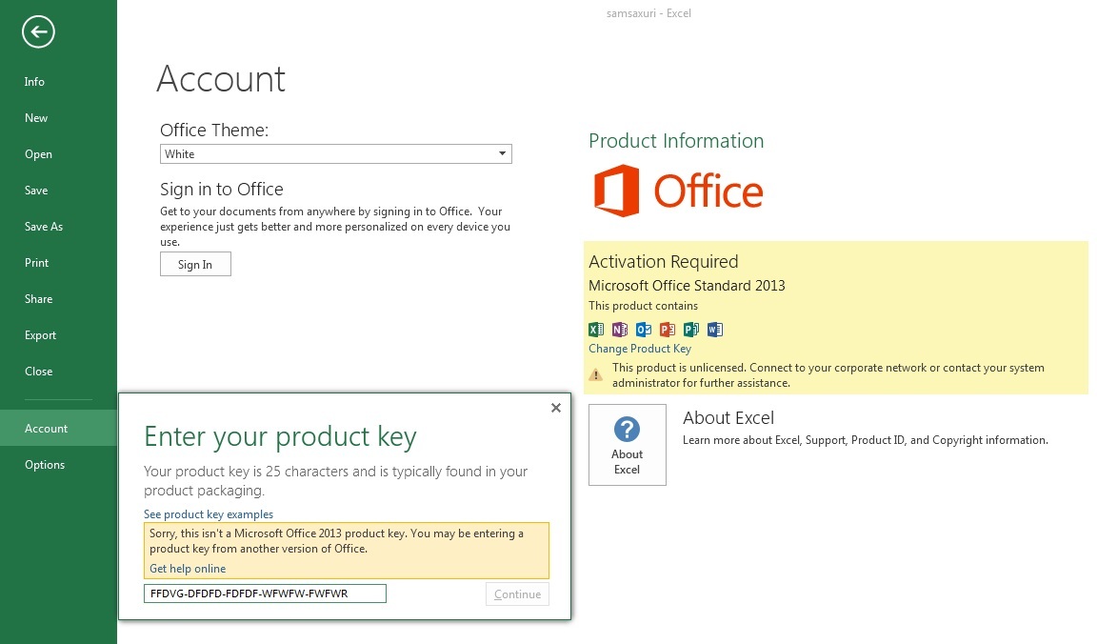The width and height of the screenshot is (1097, 644).
Task: Click Get help online link
Action: [188, 569]
